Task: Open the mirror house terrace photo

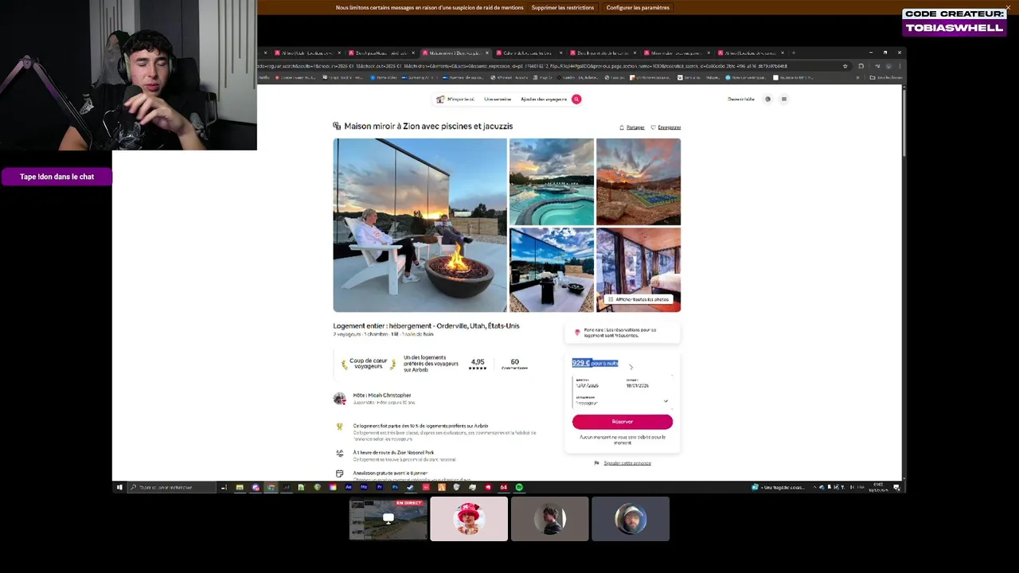Action: pos(552,270)
